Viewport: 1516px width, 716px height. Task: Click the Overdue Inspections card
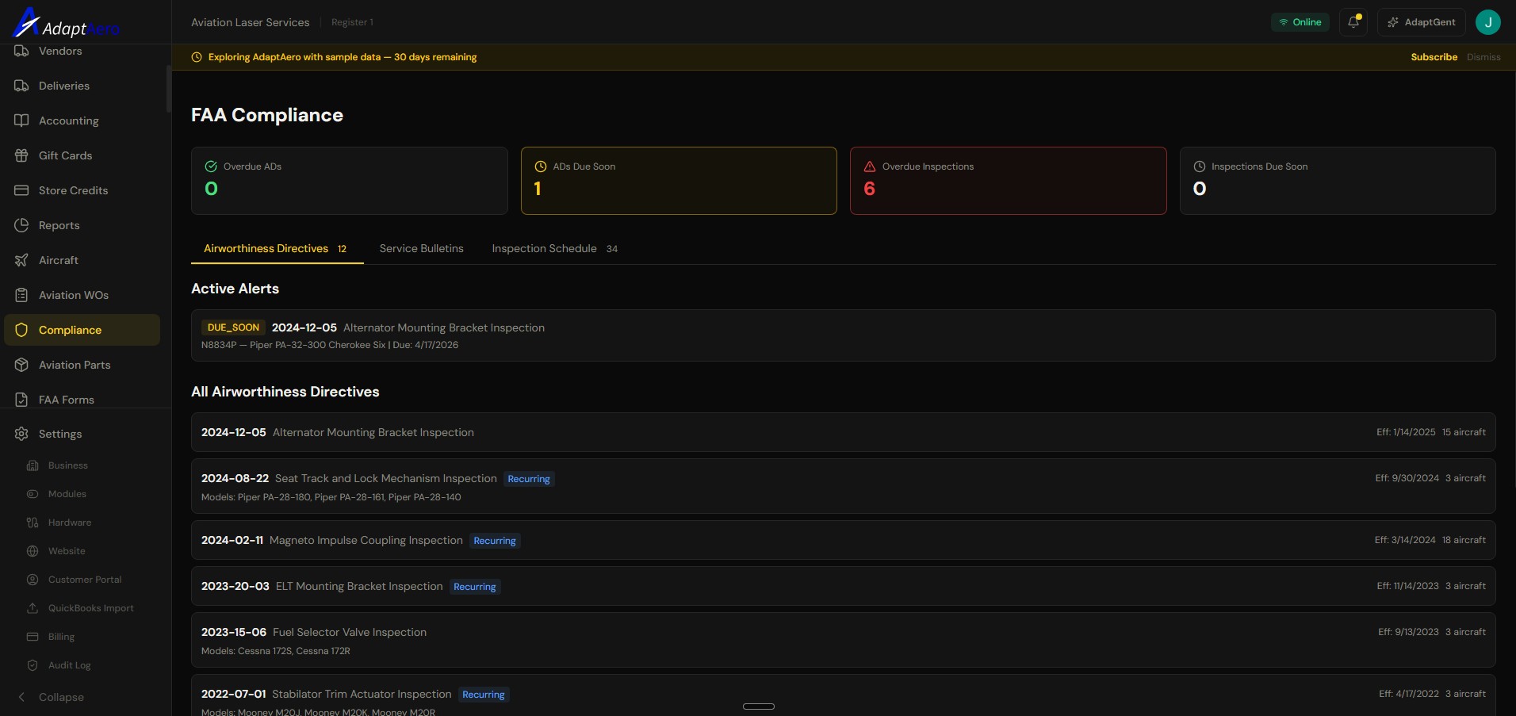[1008, 181]
